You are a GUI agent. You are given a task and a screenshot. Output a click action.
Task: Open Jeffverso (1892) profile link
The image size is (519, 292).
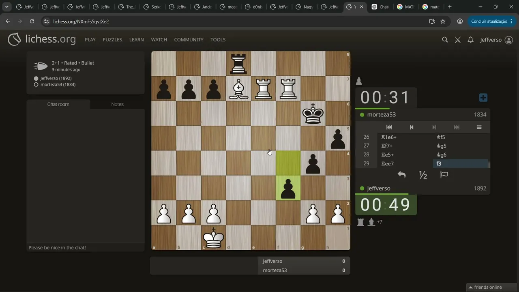coord(56,78)
